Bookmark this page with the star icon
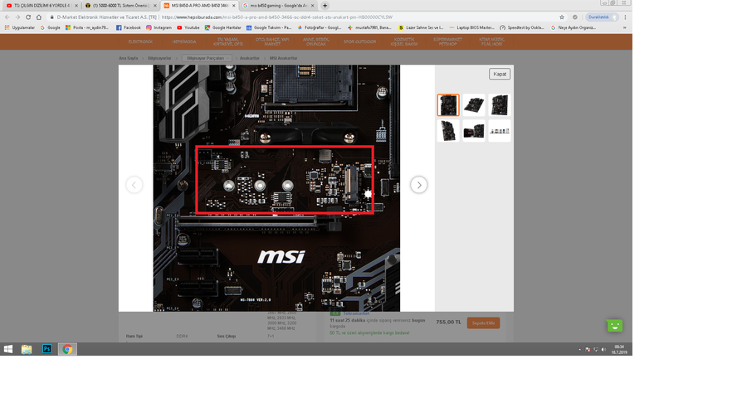The width and height of the screenshot is (747, 417). pyautogui.click(x=562, y=17)
